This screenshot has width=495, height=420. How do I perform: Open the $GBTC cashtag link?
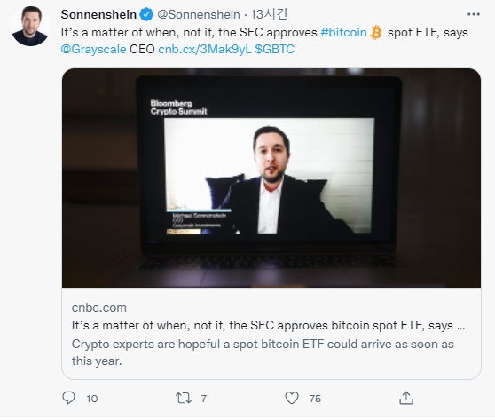(274, 50)
